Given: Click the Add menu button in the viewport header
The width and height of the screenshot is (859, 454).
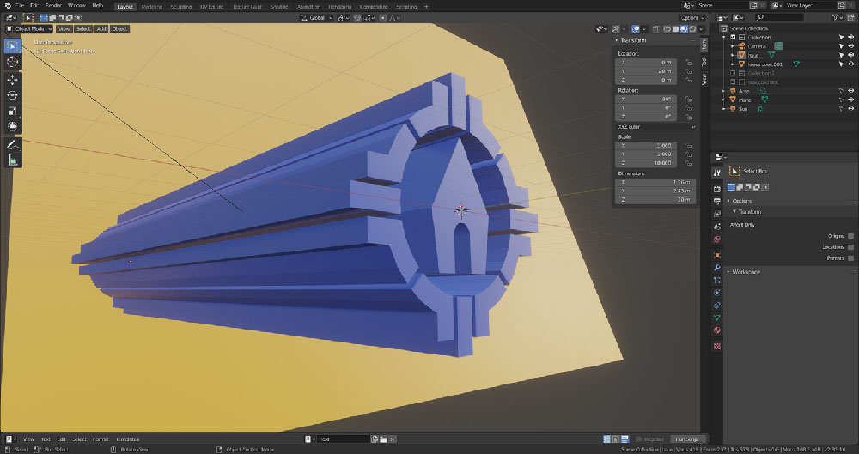Looking at the screenshot, I should point(101,29).
